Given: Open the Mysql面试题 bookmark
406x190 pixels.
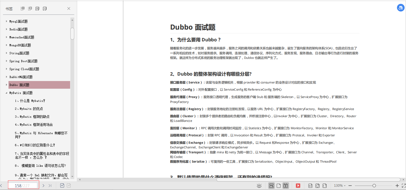Looking at the screenshot, I should pyautogui.click(x=18, y=21).
